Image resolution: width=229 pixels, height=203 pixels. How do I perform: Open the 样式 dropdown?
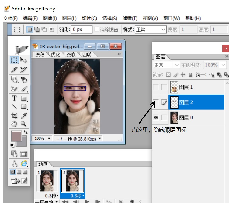(x=151, y=30)
